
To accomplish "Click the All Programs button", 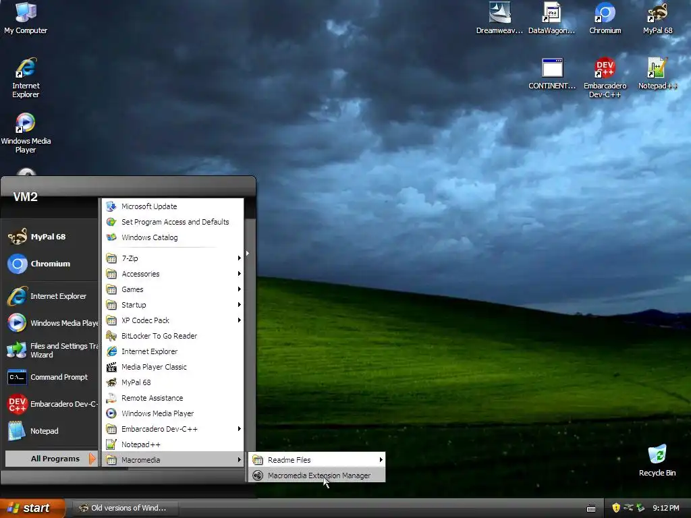I will click(x=51, y=459).
